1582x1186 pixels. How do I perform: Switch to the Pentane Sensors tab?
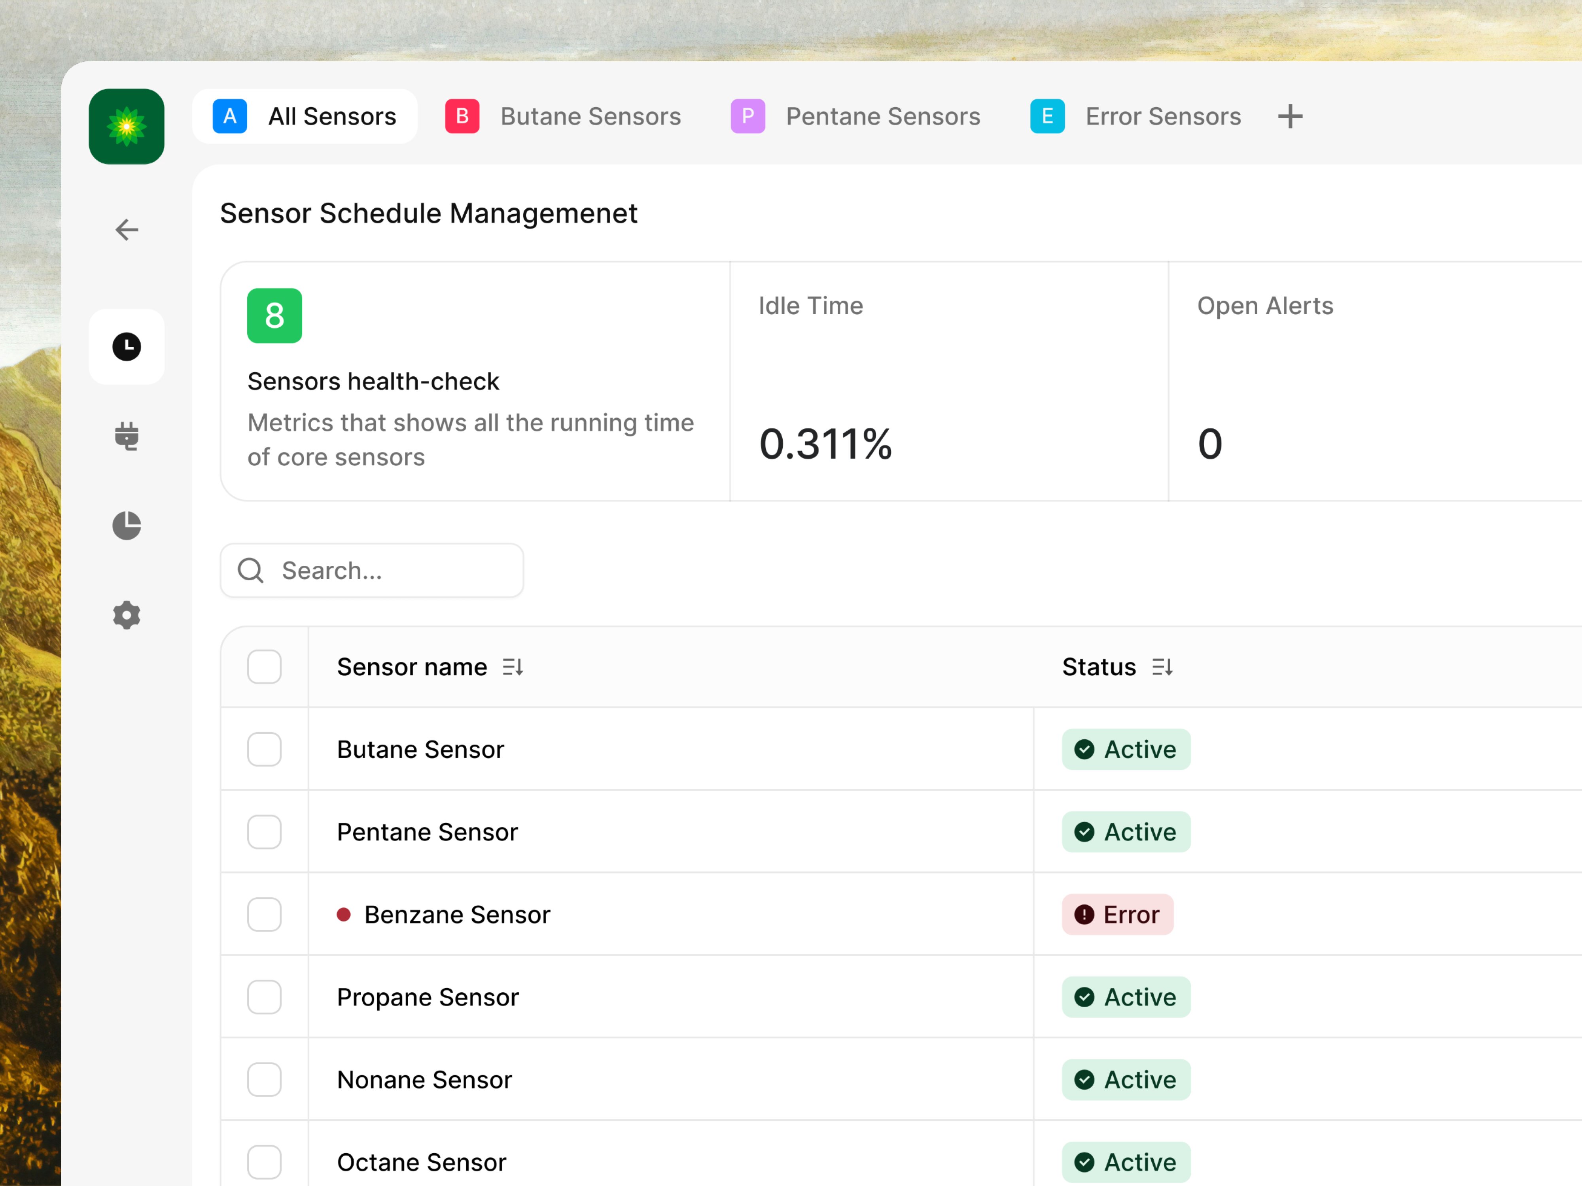[856, 117]
